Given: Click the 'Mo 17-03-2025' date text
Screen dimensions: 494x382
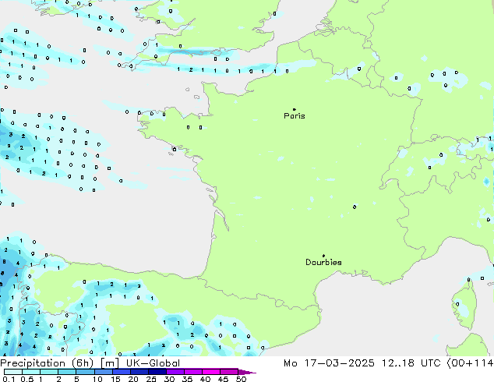Looking at the screenshot, I should point(329,363).
